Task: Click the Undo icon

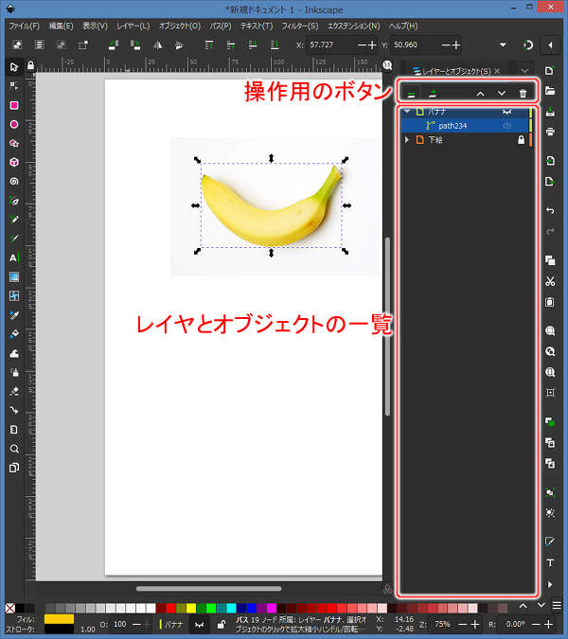Action: coord(550,211)
